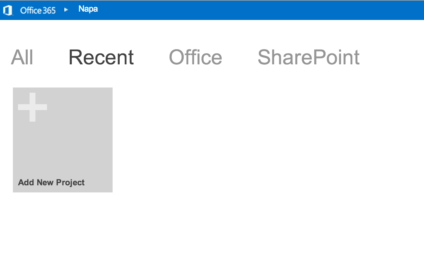Click the "Office 365" text in blue bar
The width and height of the screenshot is (424, 278).
(38, 10)
